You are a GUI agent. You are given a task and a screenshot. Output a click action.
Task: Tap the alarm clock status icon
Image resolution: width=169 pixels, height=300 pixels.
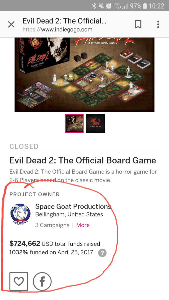tap(109, 6)
